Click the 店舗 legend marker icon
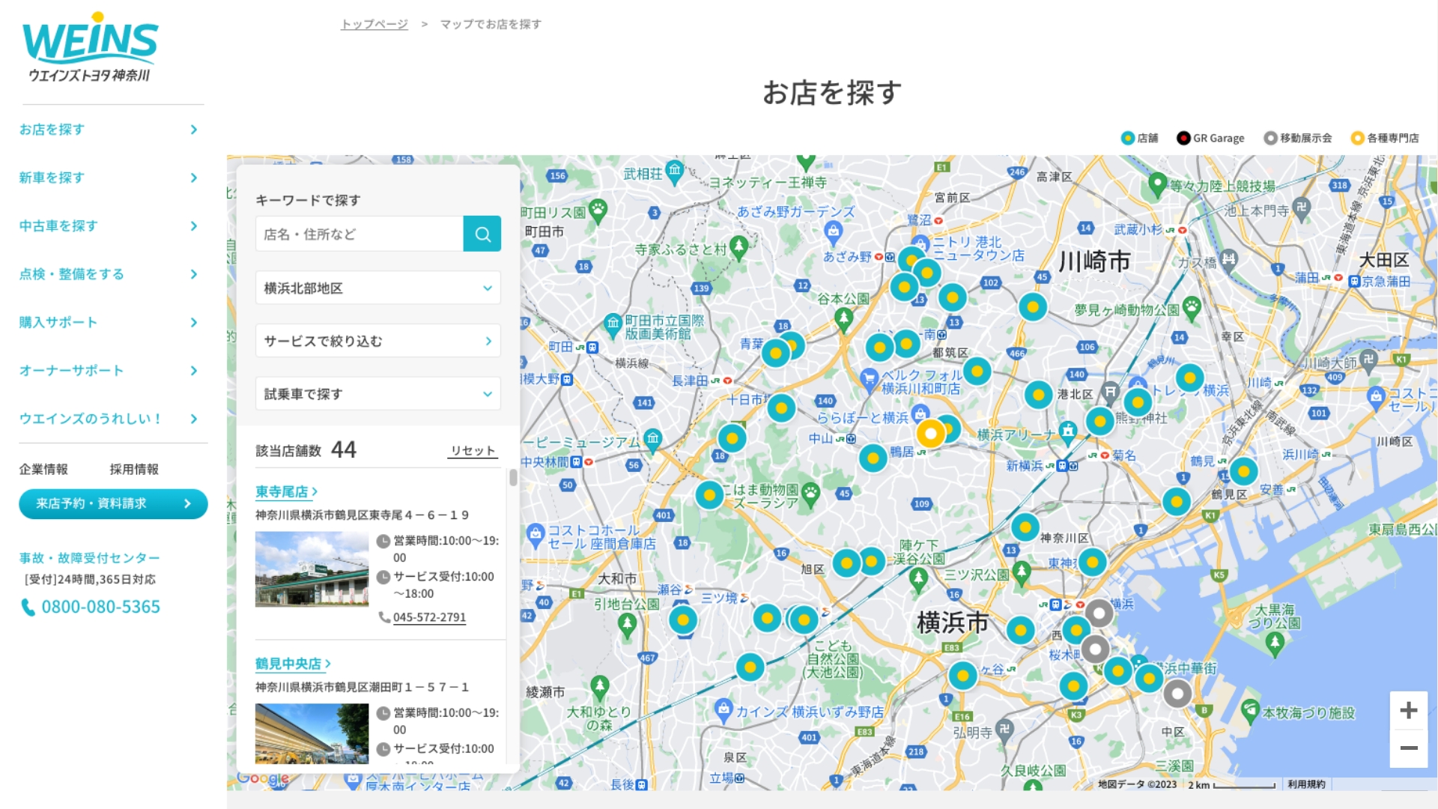 click(x=1127, y=138)
